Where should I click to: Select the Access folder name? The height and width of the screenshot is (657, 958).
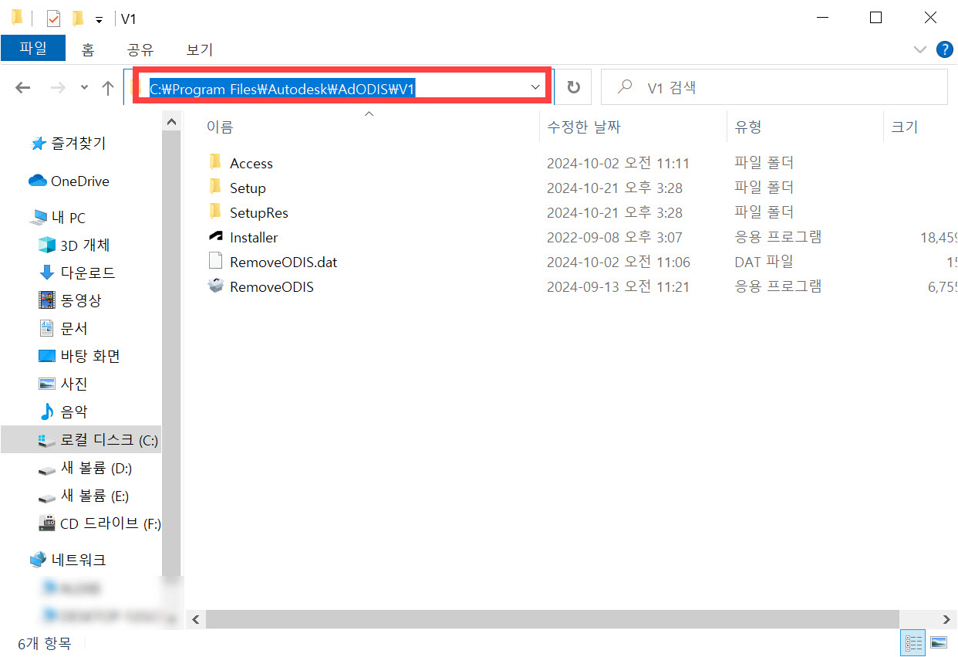[251, 163]
